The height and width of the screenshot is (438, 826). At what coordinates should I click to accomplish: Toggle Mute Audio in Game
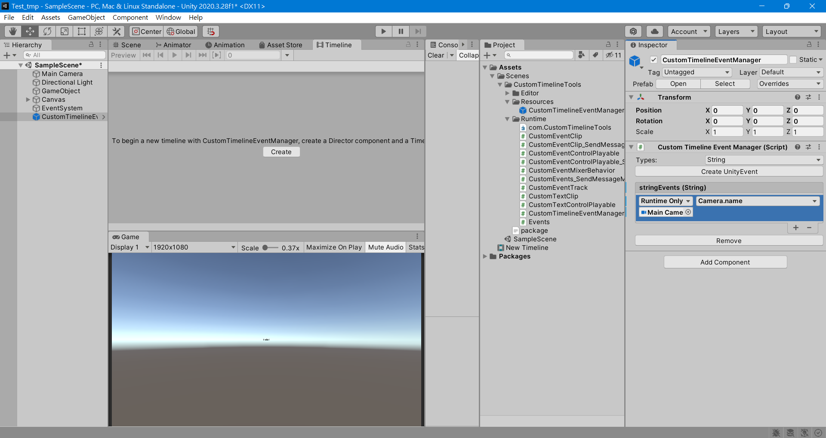pyautogui.click(x=385, y=247)
